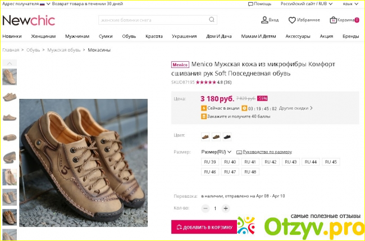
Task: Expand the Другие скидки discounts list
Action: 296,108
